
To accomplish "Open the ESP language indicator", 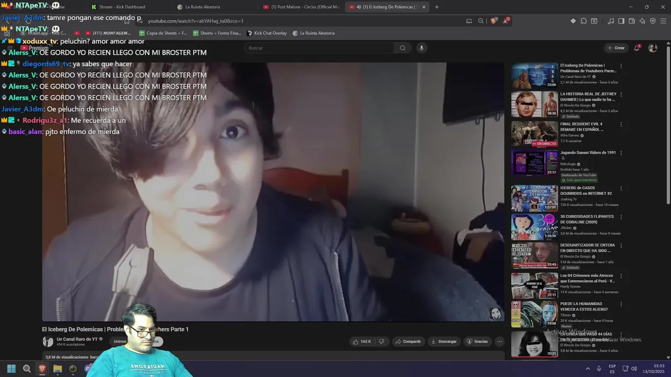I will point(612,369).
